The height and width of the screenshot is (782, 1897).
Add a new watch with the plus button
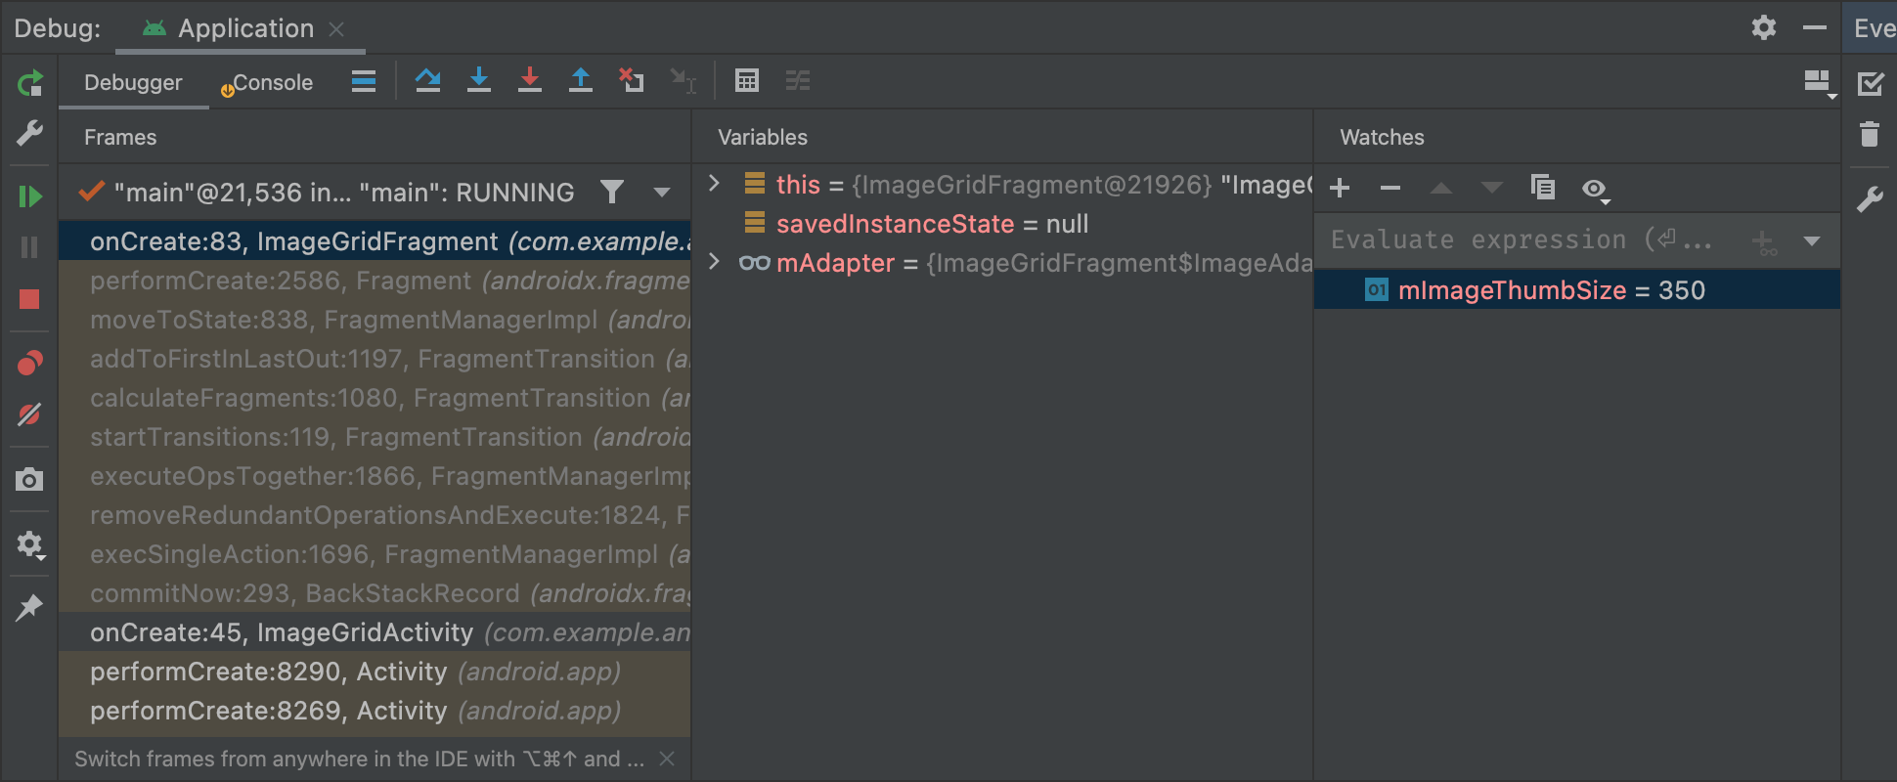tap(1341, 188)
